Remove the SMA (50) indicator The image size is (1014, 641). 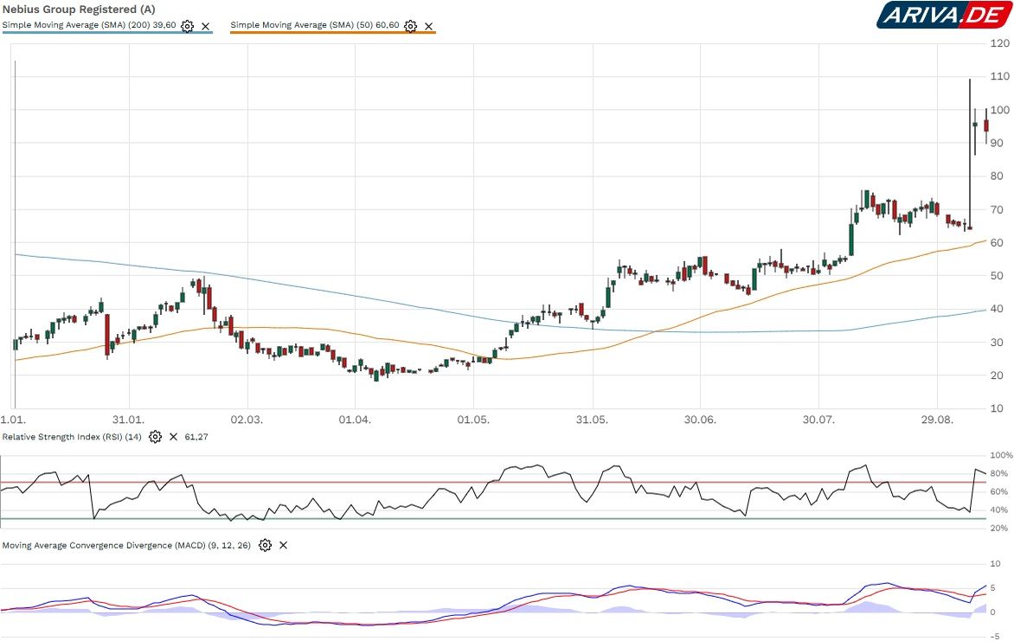tap(429, 27)
